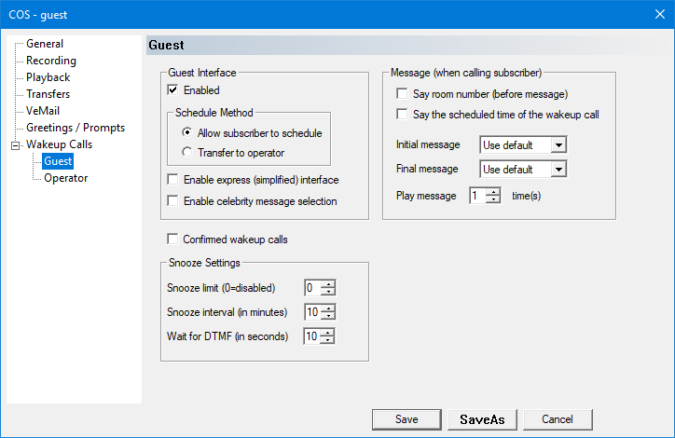Select General in the tree
The image size is (675, 438).
point(44,44)
